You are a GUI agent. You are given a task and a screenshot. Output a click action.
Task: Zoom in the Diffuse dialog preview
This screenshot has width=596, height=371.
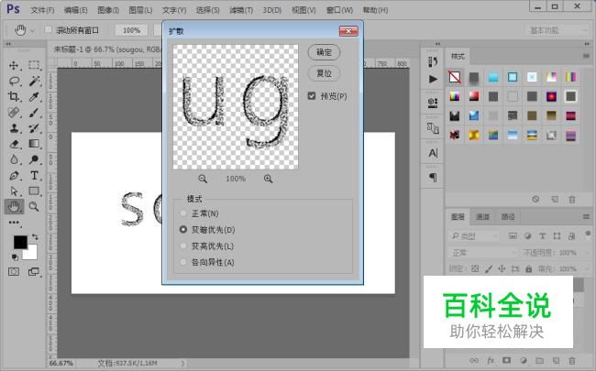269,179
